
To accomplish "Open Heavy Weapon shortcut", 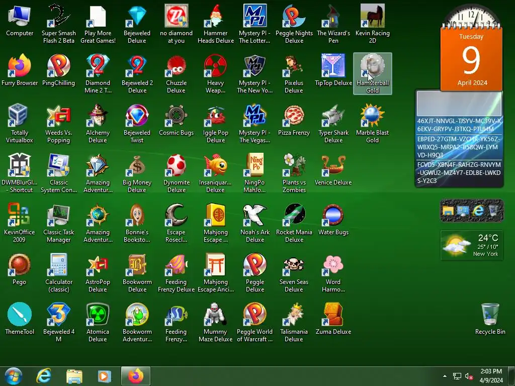I will pos(215,73).
